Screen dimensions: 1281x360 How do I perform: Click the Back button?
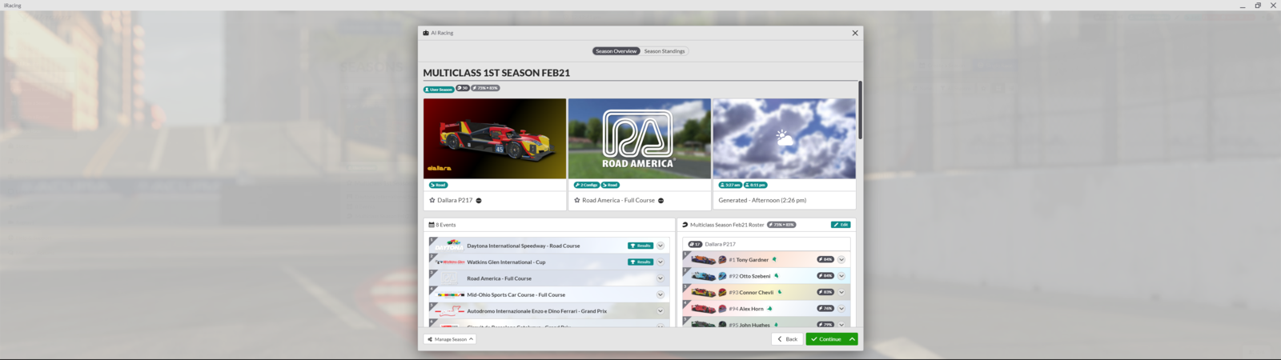point(788,339)
